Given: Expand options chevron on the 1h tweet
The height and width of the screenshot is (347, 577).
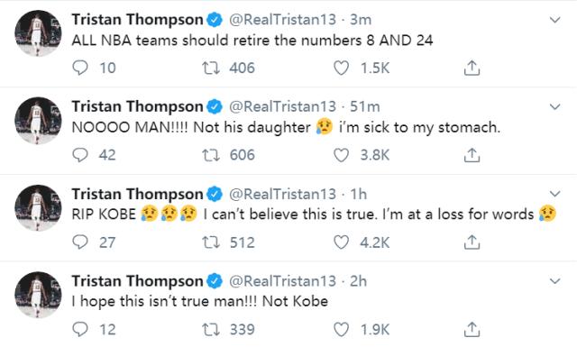Looking at the screenshot, I should 555,194.
